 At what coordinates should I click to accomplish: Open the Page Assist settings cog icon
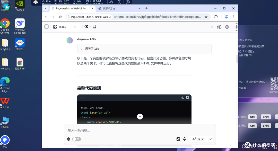pyautogui.click(x=227, y=27)
